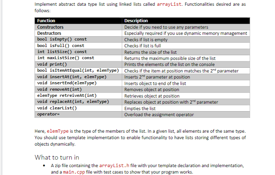This screenshot has width=275, height=175.
Task: Click the red 'arrayList.h' filename
Action: pyautogui.click(x=114, y=165)
